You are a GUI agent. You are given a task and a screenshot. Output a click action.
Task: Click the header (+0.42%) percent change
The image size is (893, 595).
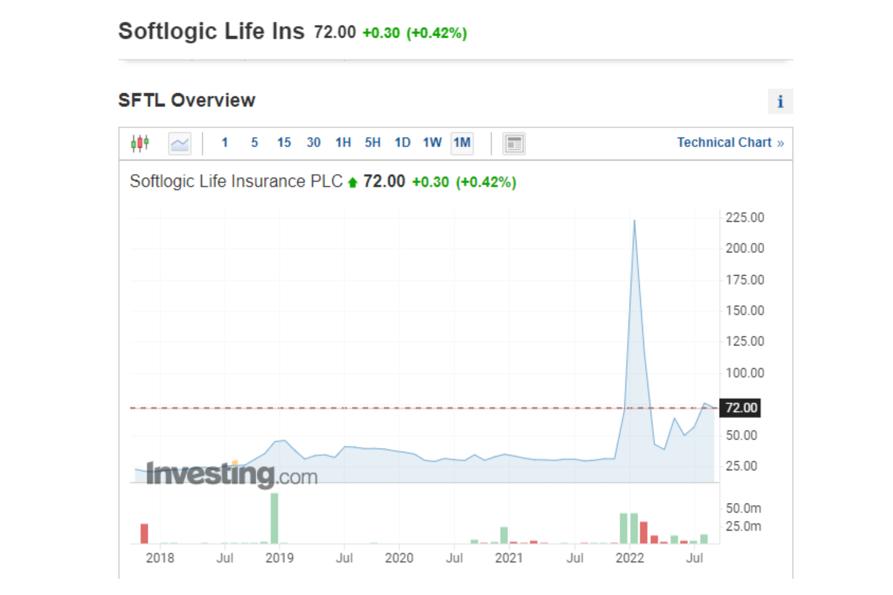(x=437, y=33)
